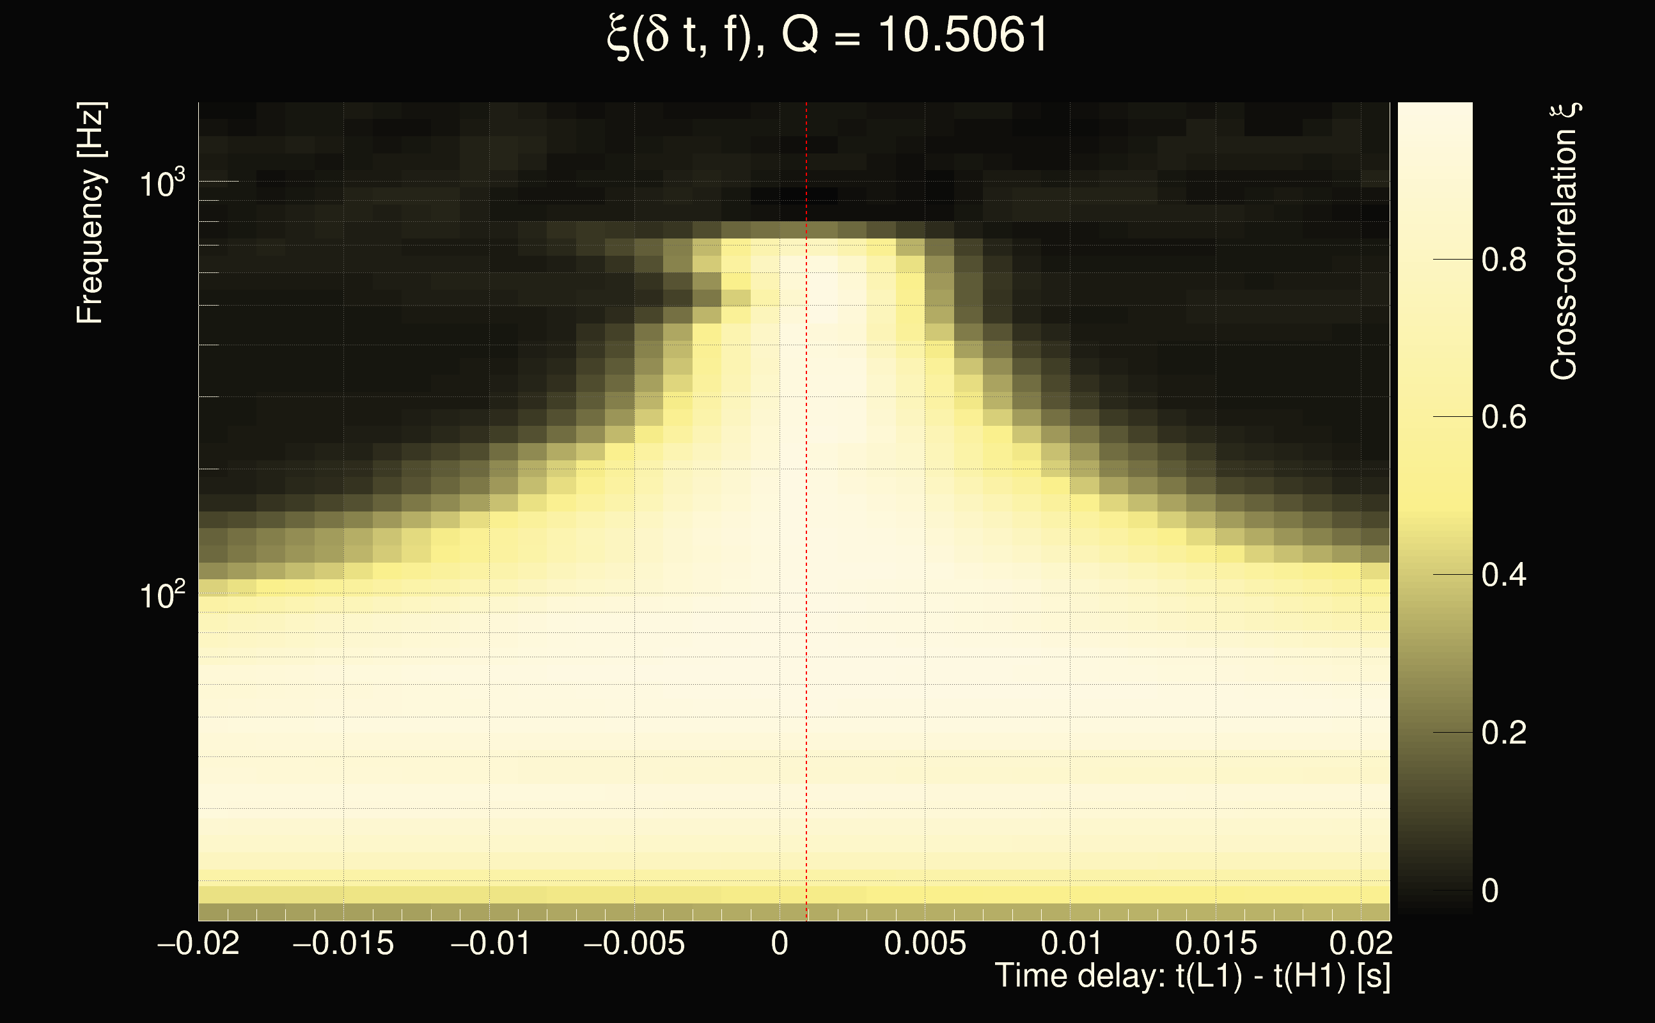The image size is (1655, 1023).
Task: Click the -0.02 x-axis tick label
Action: click(x=198, y=943)
